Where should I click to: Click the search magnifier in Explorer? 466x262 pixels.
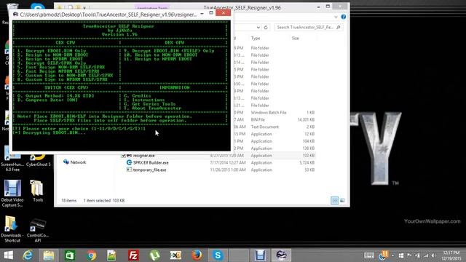click(338, 28)
